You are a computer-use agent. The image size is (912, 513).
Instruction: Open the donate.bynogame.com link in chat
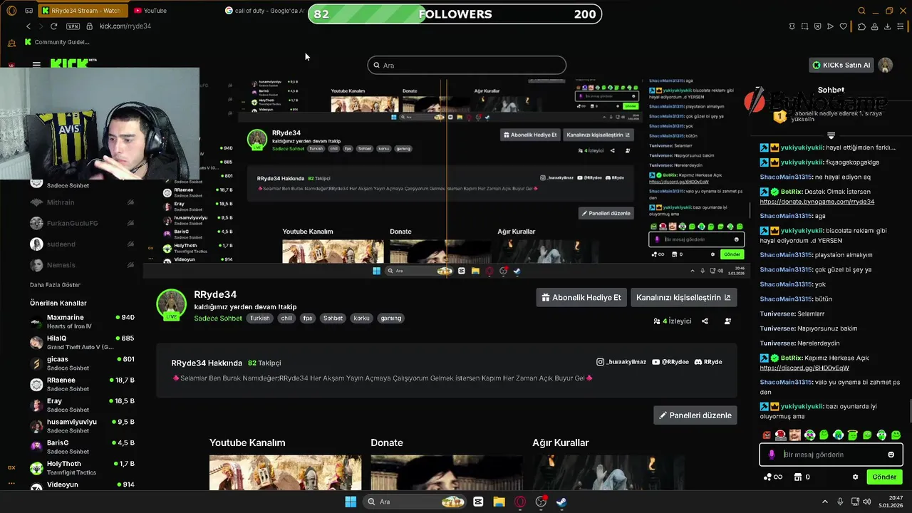point(817,202)
